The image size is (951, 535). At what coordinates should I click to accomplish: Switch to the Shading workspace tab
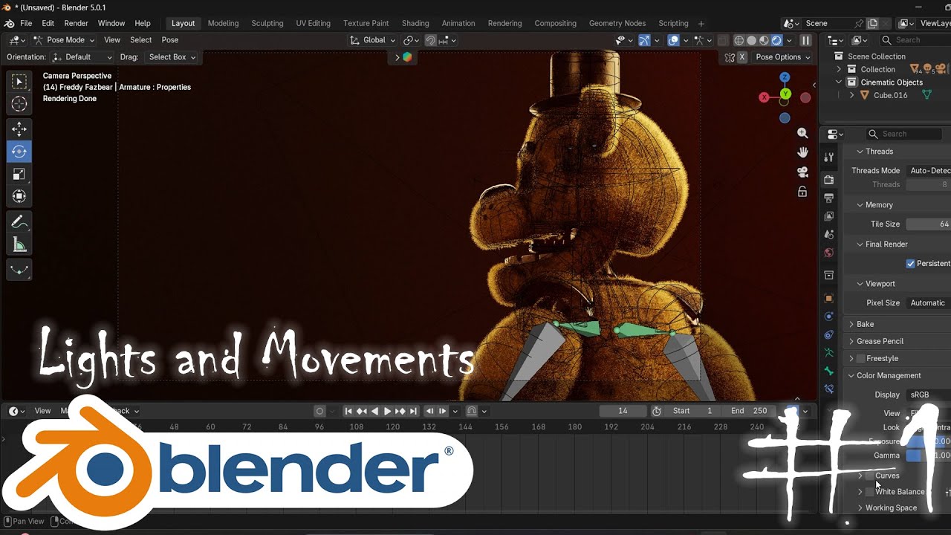point(415,24)
